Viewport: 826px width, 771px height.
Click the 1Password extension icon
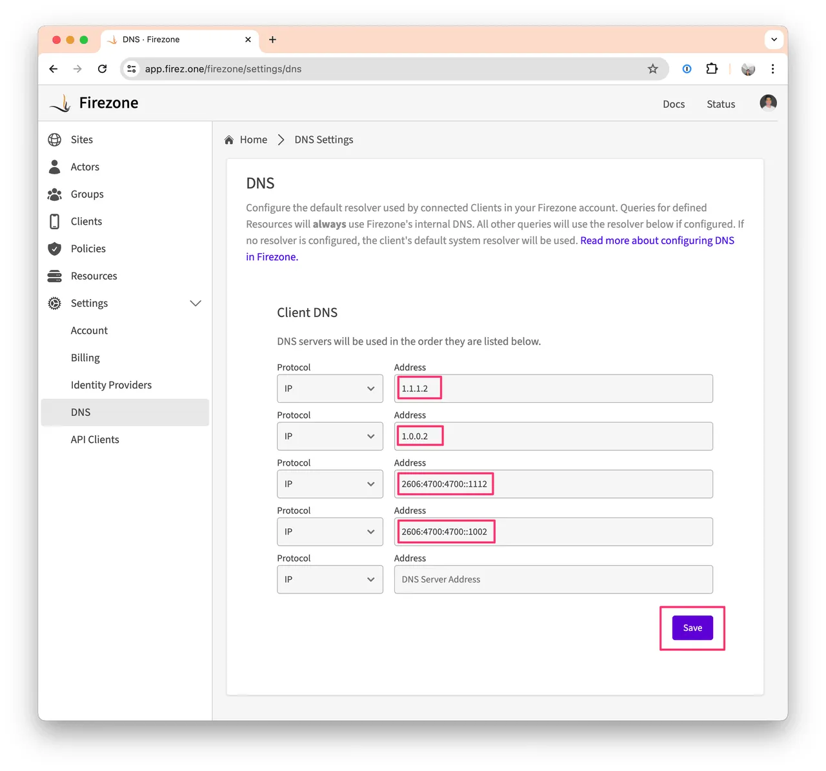click(687, 69)
